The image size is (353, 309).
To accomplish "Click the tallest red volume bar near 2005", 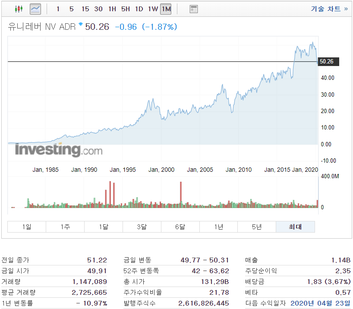I will tap(181, 194).
